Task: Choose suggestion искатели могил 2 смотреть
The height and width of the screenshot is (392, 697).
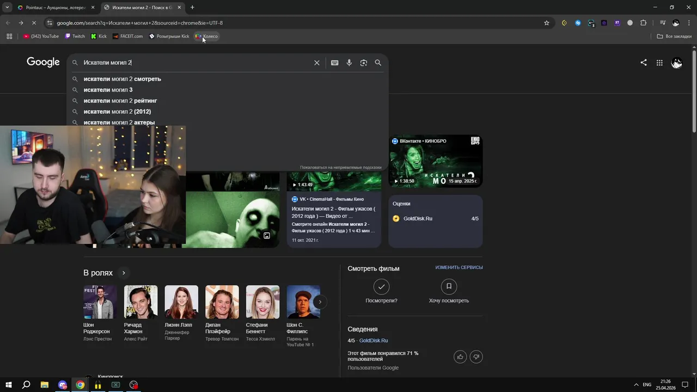Action: click(228, 79)
